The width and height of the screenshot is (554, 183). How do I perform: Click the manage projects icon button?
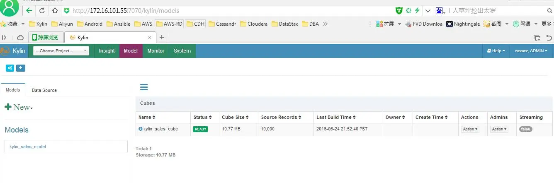coord(10,68)
